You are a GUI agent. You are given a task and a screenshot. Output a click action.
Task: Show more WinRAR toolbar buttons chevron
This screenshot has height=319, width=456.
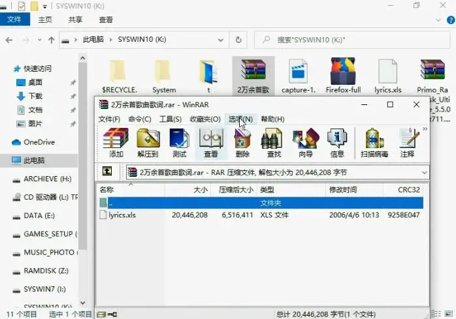(425, 129)
